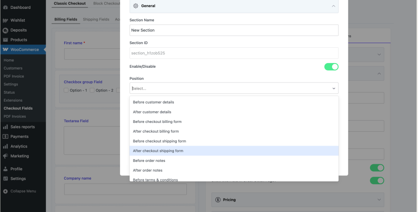Click the Wishlist sidebar icon
Image resolution: width=418 pixels, height=212 pixels.
coord(5,20)
